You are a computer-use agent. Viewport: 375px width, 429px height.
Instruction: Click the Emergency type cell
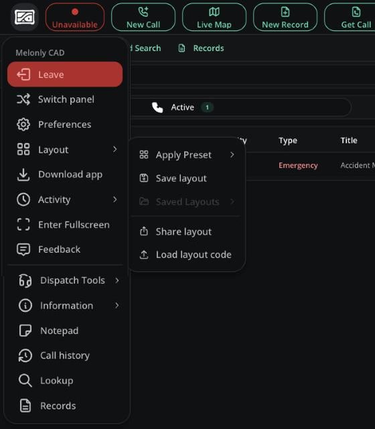298,166
